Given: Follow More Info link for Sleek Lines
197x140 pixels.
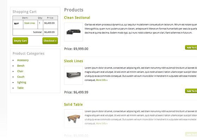Looking at the screenshot, I should point(101,80).
